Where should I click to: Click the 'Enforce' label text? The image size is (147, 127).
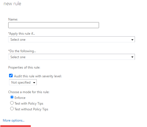click(20, 98)
